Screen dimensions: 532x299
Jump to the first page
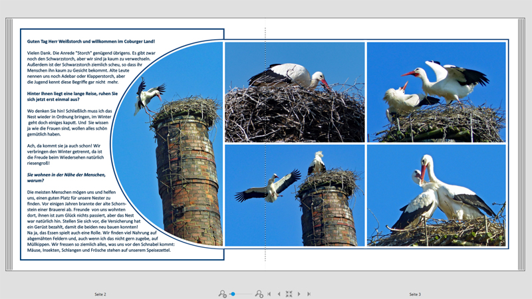coord(269,294)
